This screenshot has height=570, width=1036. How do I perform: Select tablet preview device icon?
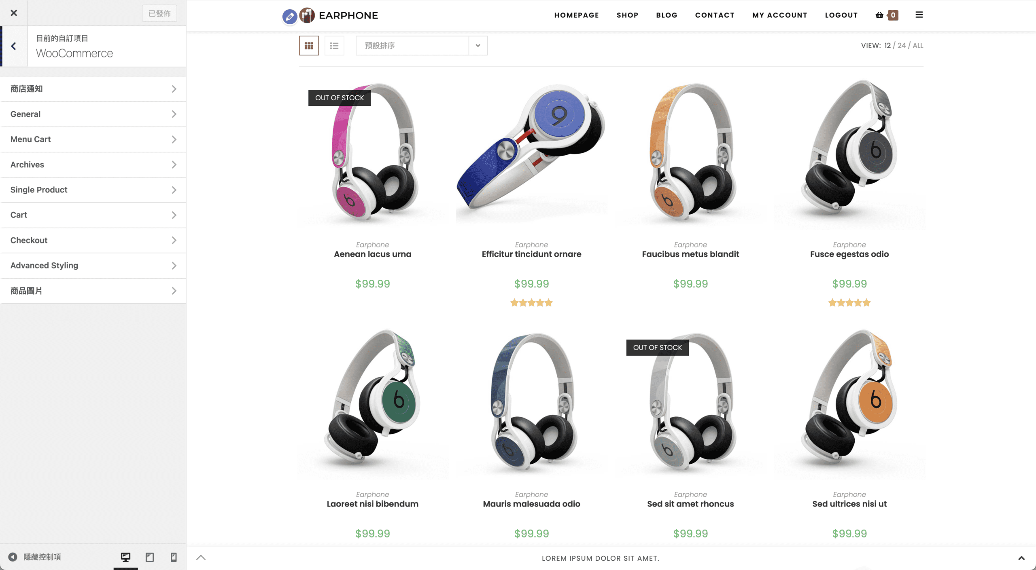[150, 557]
